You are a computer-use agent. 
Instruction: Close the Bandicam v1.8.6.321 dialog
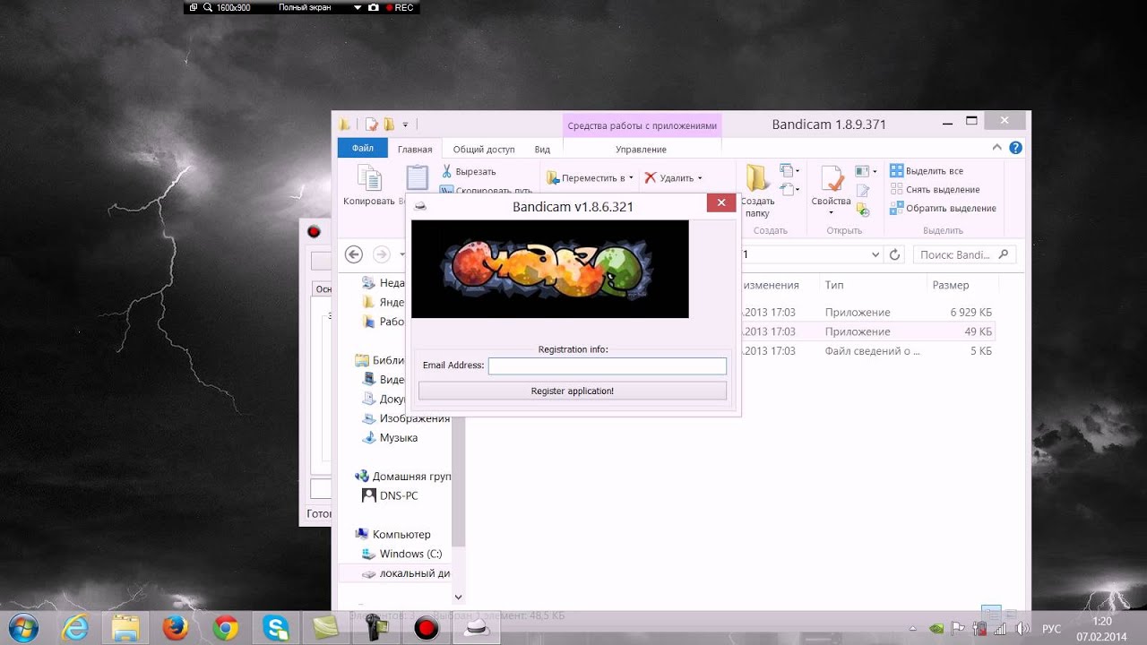tap(721, 203)
